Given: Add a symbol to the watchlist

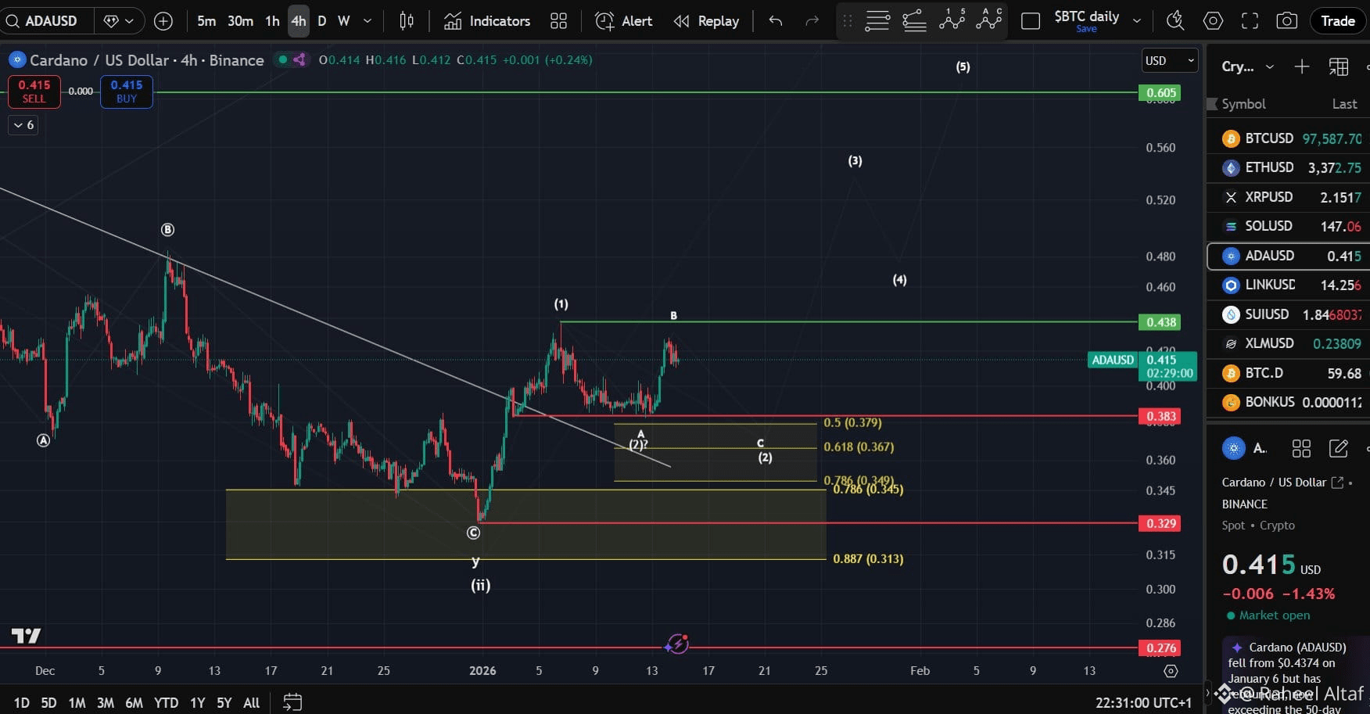Looking at the screenshot, I should tap(1301, 66).
